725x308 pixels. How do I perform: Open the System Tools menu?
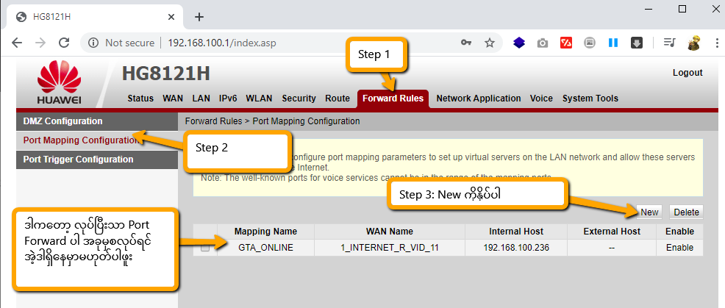click(x=590, y=99)
